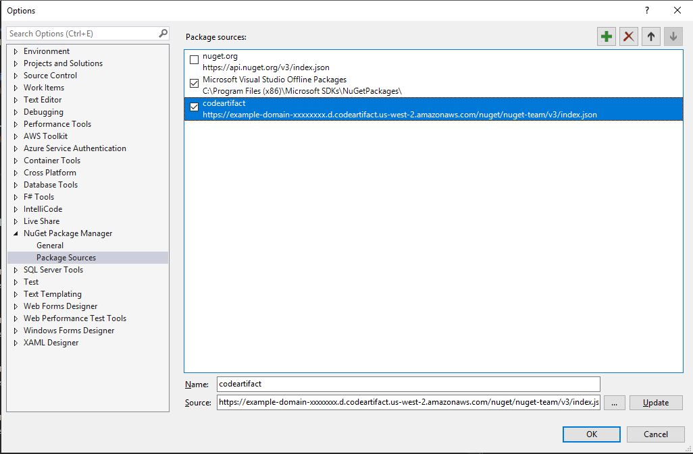
Task: Disable Microsoft Visual Studio Offline Packages
Action: tap(194, 83)
